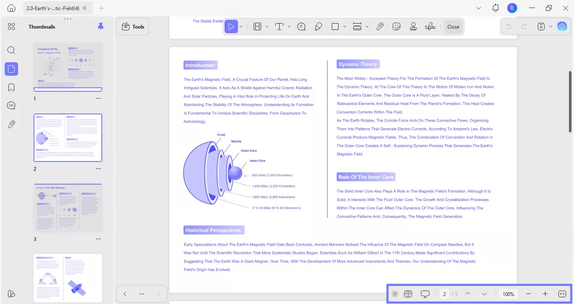Select the sticky note comment tool

point(301,26)
